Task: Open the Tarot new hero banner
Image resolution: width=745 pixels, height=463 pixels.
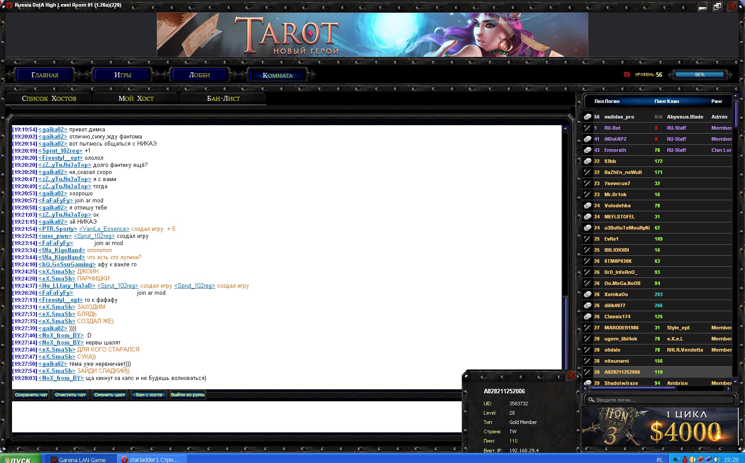Action: 372,35
